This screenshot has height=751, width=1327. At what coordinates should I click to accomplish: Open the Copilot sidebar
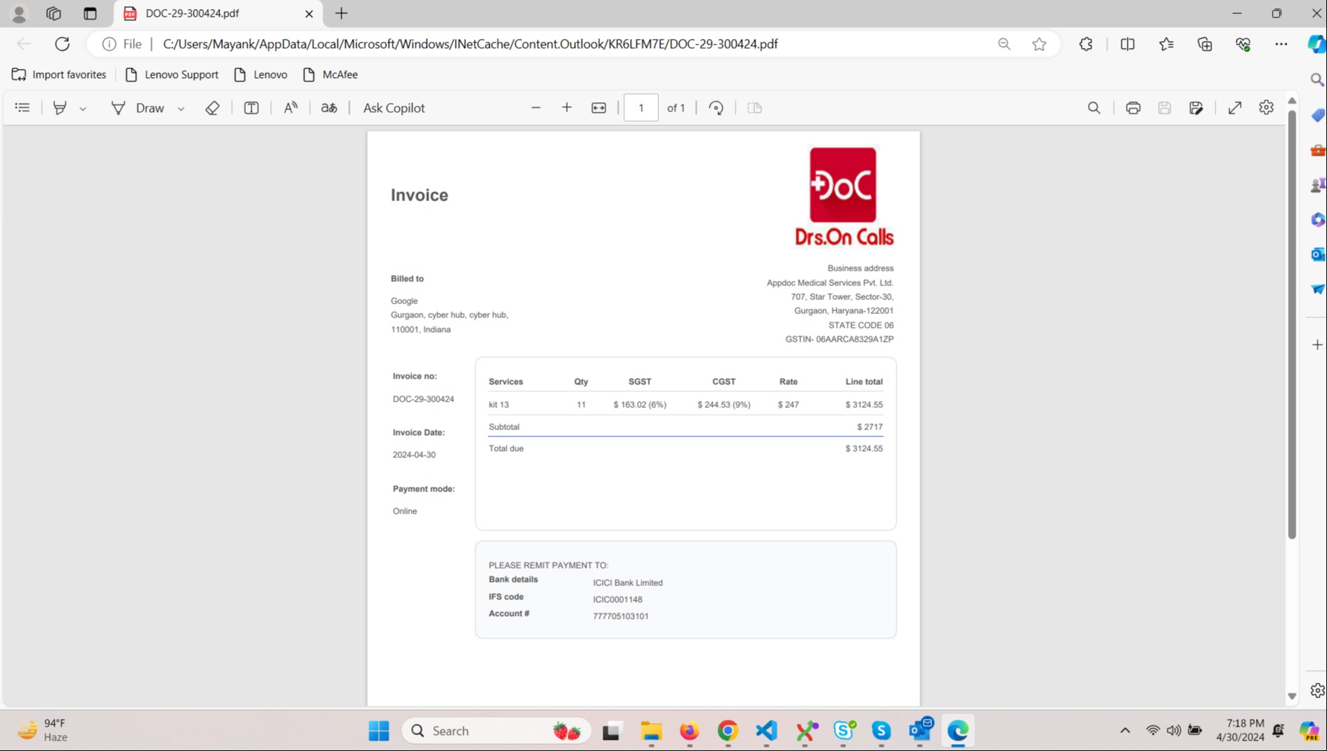[1316, 44]
